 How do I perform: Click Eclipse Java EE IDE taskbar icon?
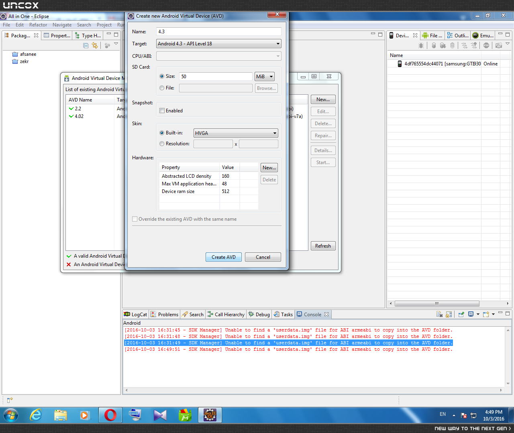[x=210, y=415]
